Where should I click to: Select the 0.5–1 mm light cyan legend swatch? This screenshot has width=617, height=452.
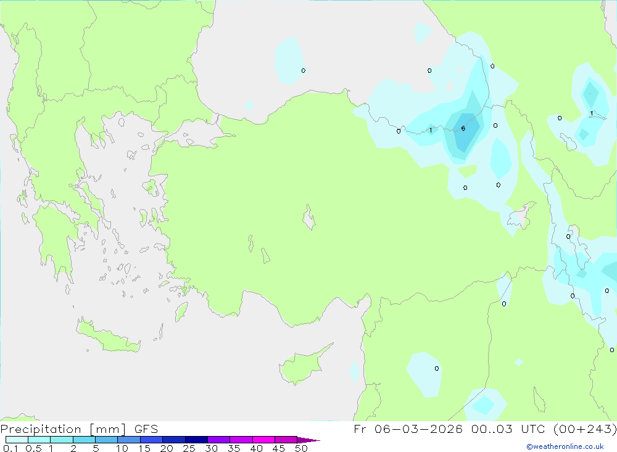(39, 440)
